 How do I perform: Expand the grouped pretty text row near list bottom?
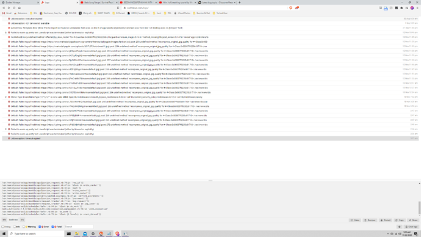(6, 129)
